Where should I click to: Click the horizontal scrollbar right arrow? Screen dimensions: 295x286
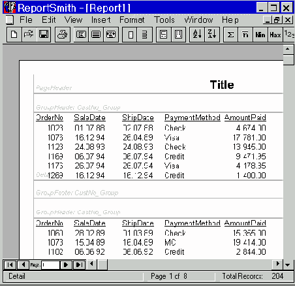pyautogui.click(x=277, y=264)
